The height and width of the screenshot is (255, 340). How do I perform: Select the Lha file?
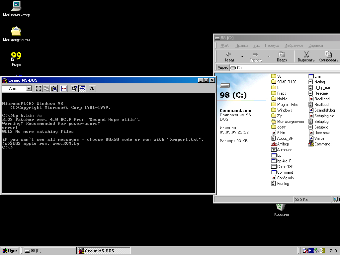[315, 76]
